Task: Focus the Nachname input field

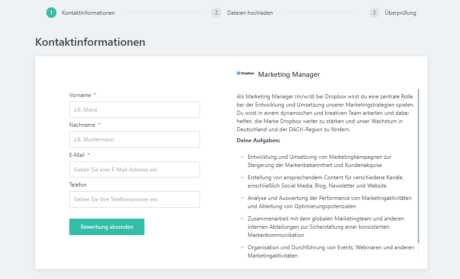Action: [x=134, y=139]
